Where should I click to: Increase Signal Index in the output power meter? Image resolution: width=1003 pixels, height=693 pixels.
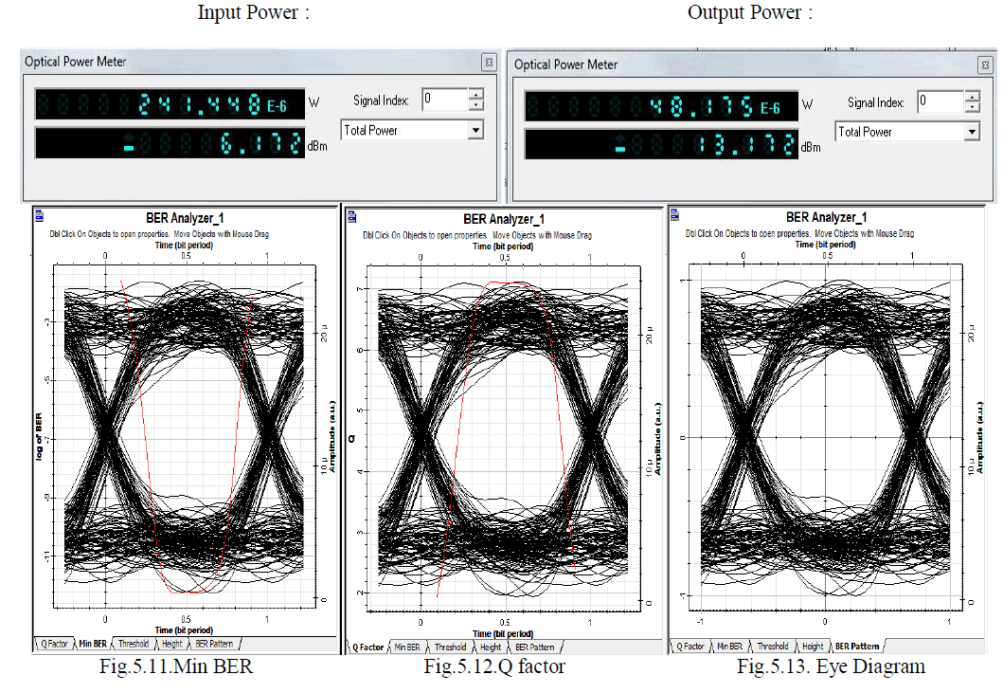pos(970,97)
